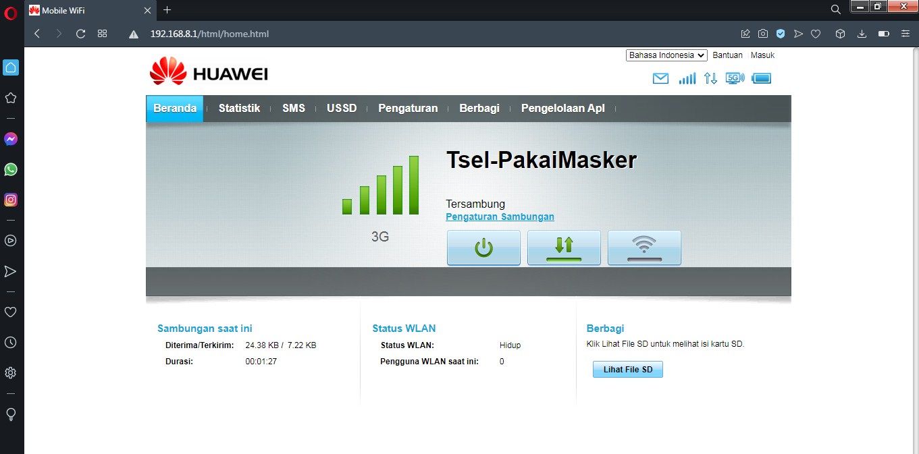Go back with the browser back arrow
The width and height of the screenshot is (919, 454).
[x=37, y=33]
